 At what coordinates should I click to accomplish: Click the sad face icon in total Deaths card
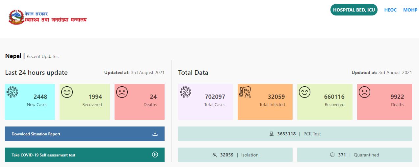364,93
